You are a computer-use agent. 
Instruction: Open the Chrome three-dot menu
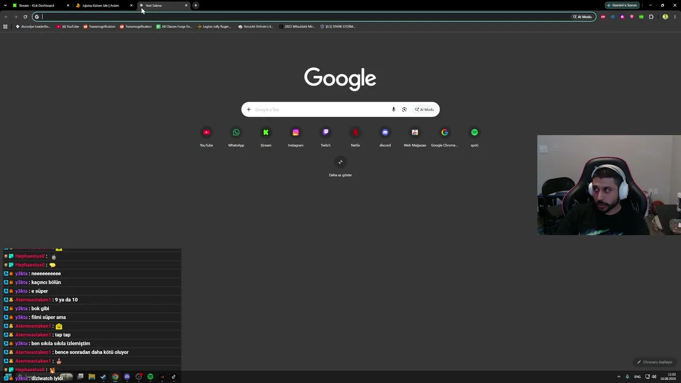click(675, 16)
